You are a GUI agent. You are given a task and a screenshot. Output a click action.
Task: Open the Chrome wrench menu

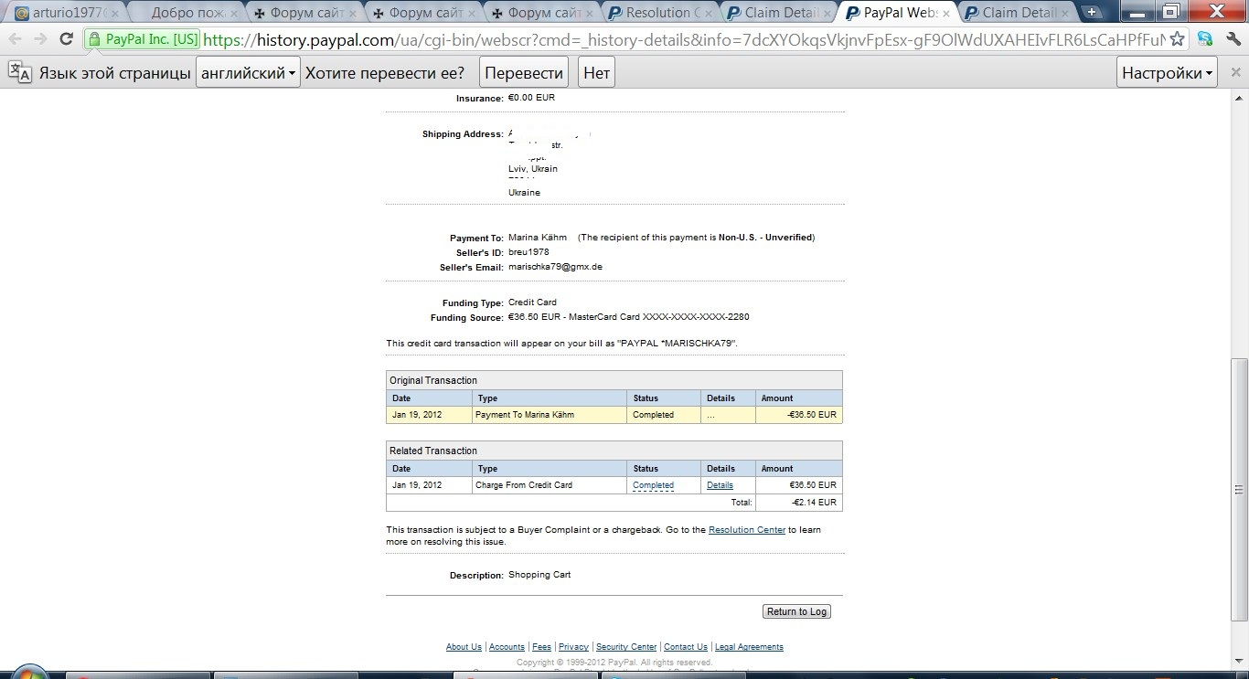pyautogui.click(x=1232, y=39)
